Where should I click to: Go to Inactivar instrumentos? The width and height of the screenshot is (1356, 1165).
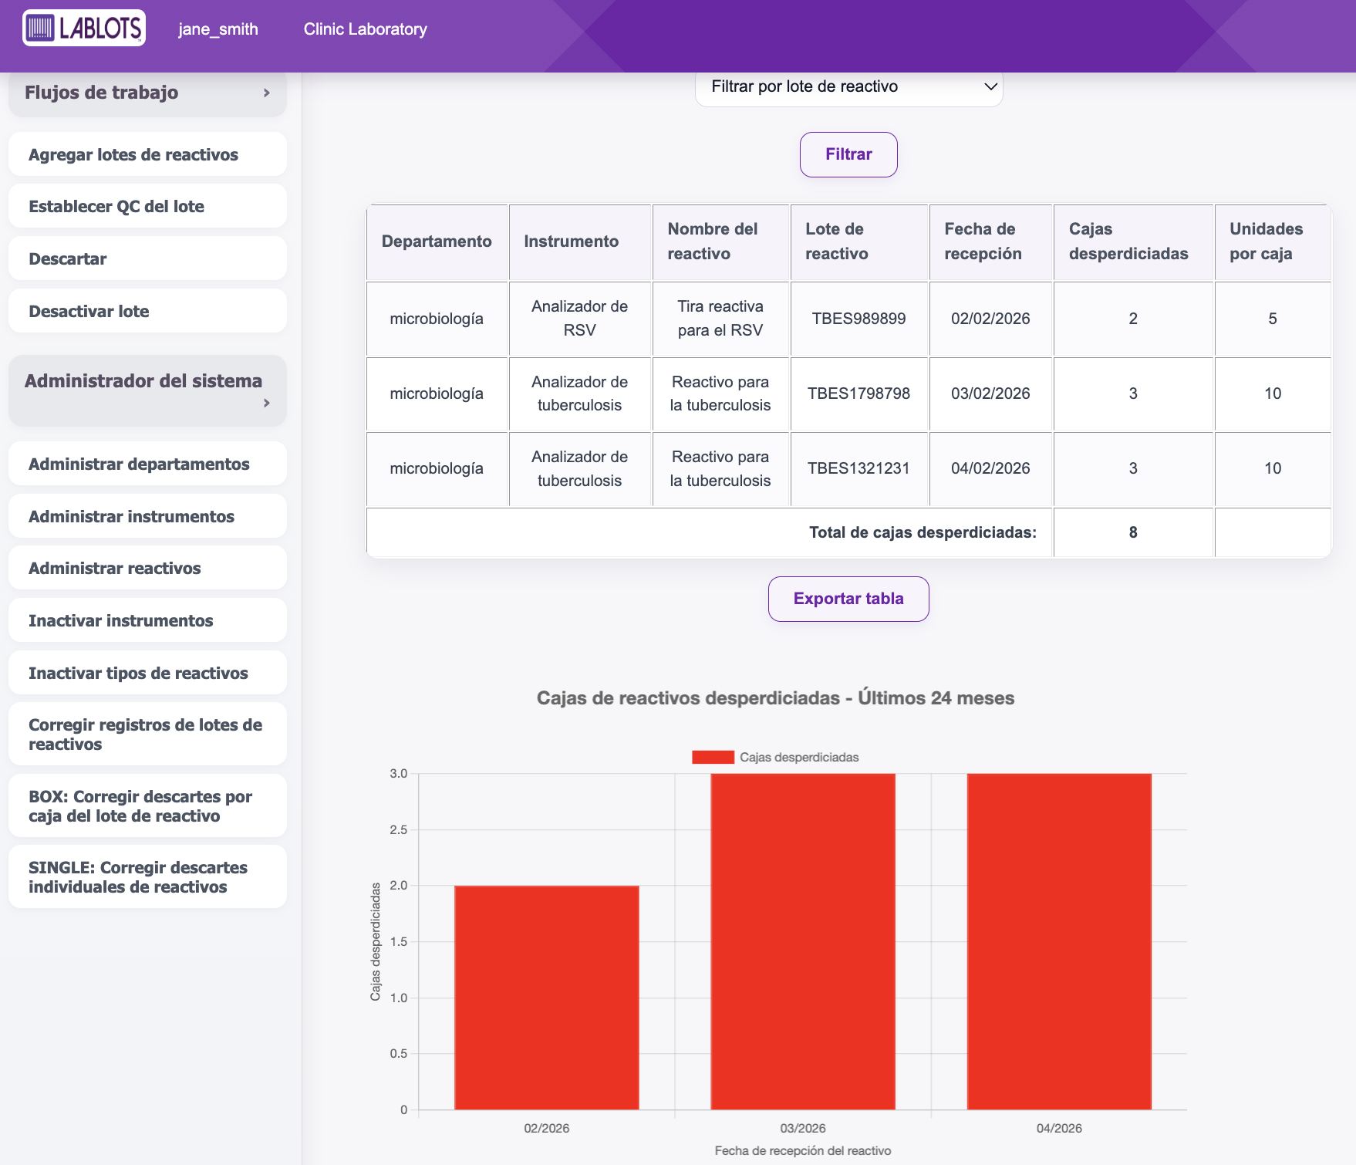tap(147, 620)
